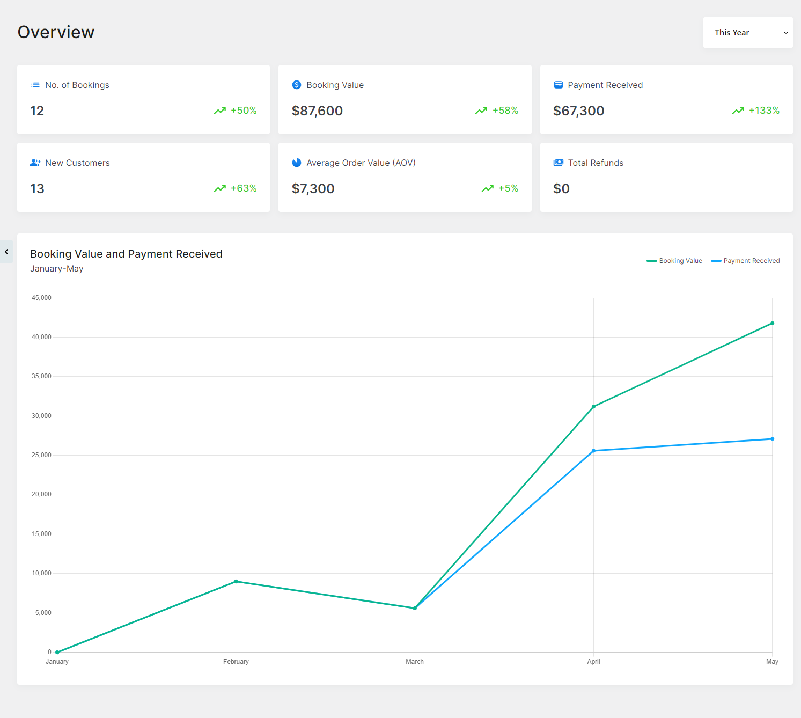Click the $0 total refunds value
The image size is (801, 718).
pos(561,188)
